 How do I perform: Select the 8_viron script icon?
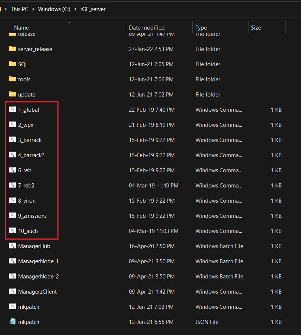[13, 200]
